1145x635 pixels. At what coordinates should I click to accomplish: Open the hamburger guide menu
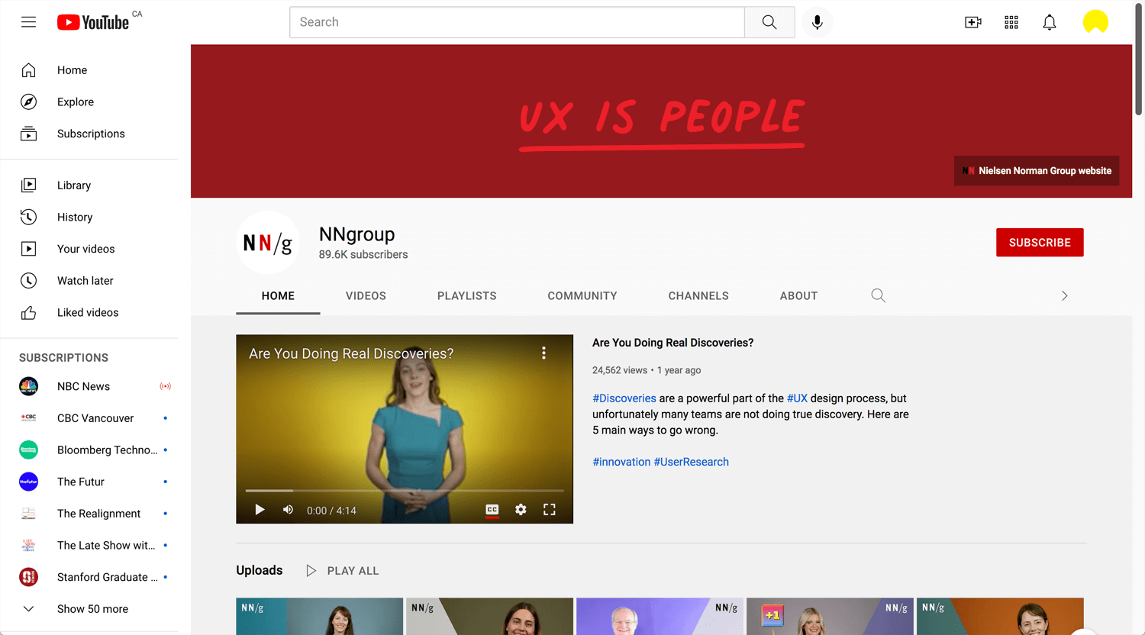point(28,22)
